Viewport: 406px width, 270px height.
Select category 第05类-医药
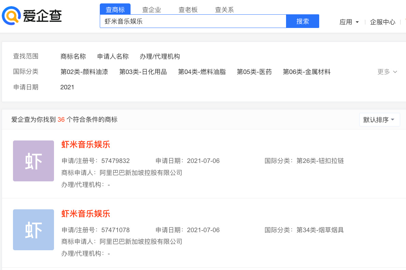(x=254, y=72)
